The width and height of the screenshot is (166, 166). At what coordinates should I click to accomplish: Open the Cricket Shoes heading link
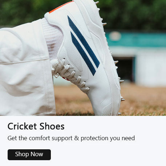pos(36,126)
